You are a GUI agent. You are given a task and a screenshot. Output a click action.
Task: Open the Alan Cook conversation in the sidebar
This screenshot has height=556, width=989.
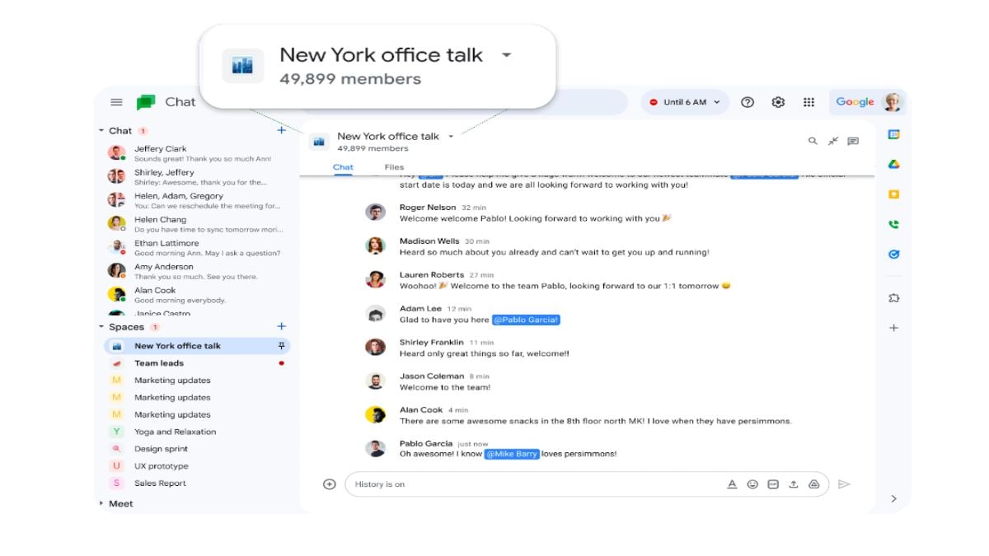[x=198, y=295]
